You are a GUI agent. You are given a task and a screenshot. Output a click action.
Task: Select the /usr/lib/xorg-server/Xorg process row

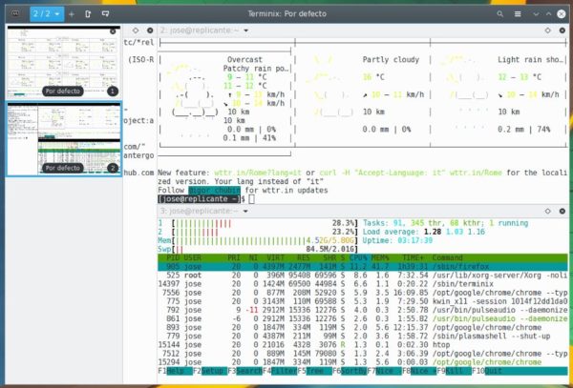[363, 276]
